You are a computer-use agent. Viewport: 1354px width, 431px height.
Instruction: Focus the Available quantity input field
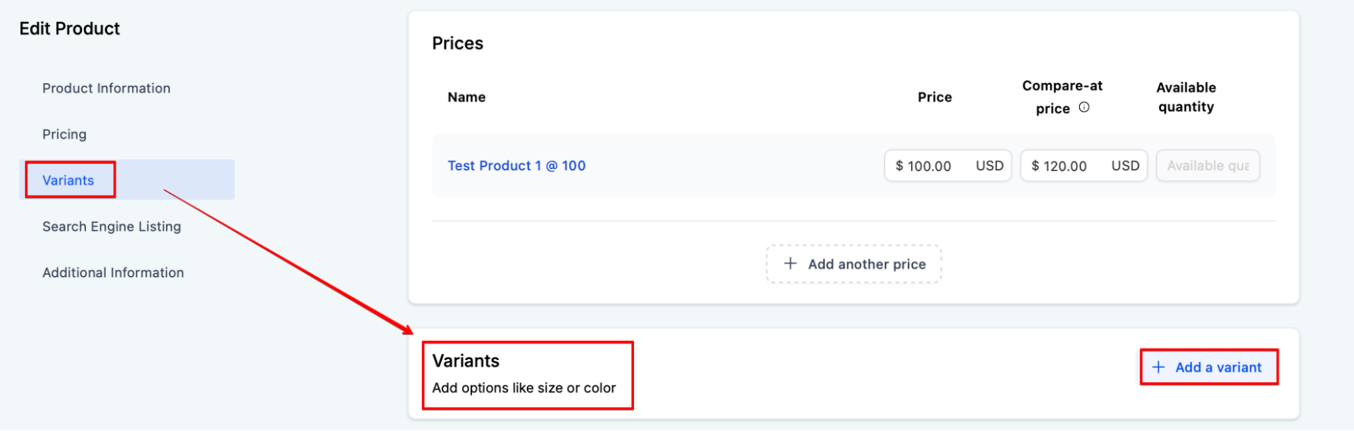1208,166
